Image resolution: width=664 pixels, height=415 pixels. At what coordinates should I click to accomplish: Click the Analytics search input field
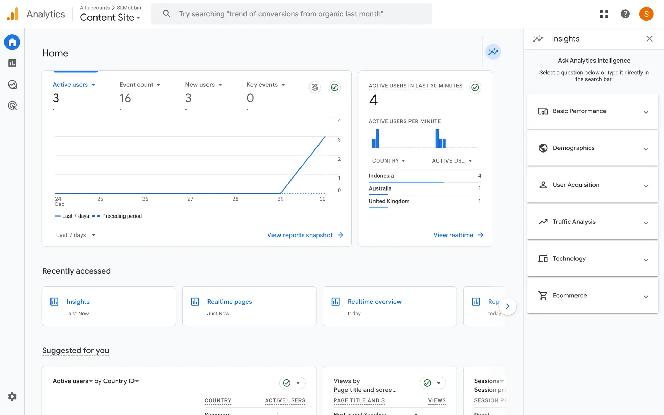click(x=292, y=14)
